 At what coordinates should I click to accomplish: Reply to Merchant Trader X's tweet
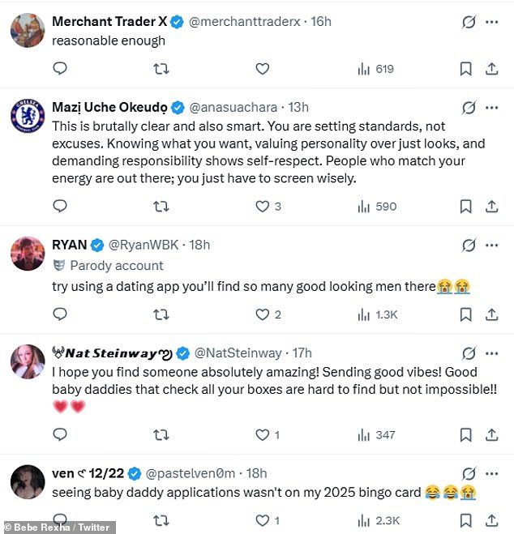click(60, 69)
